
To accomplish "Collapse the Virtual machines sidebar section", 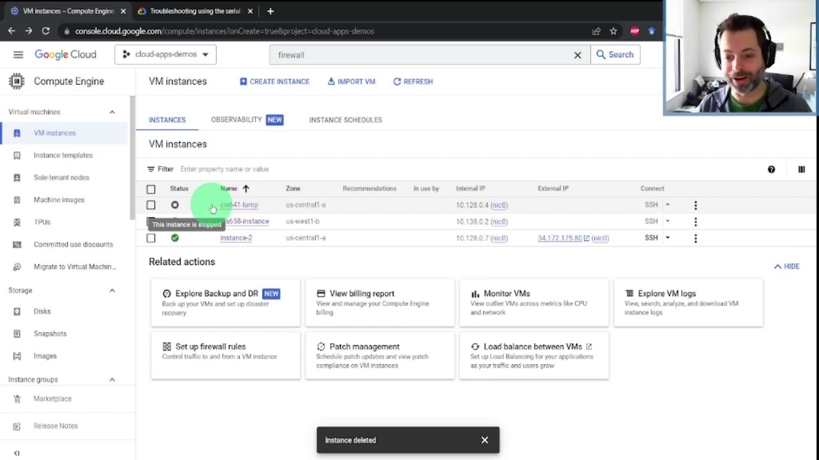I will click(112, 112).
